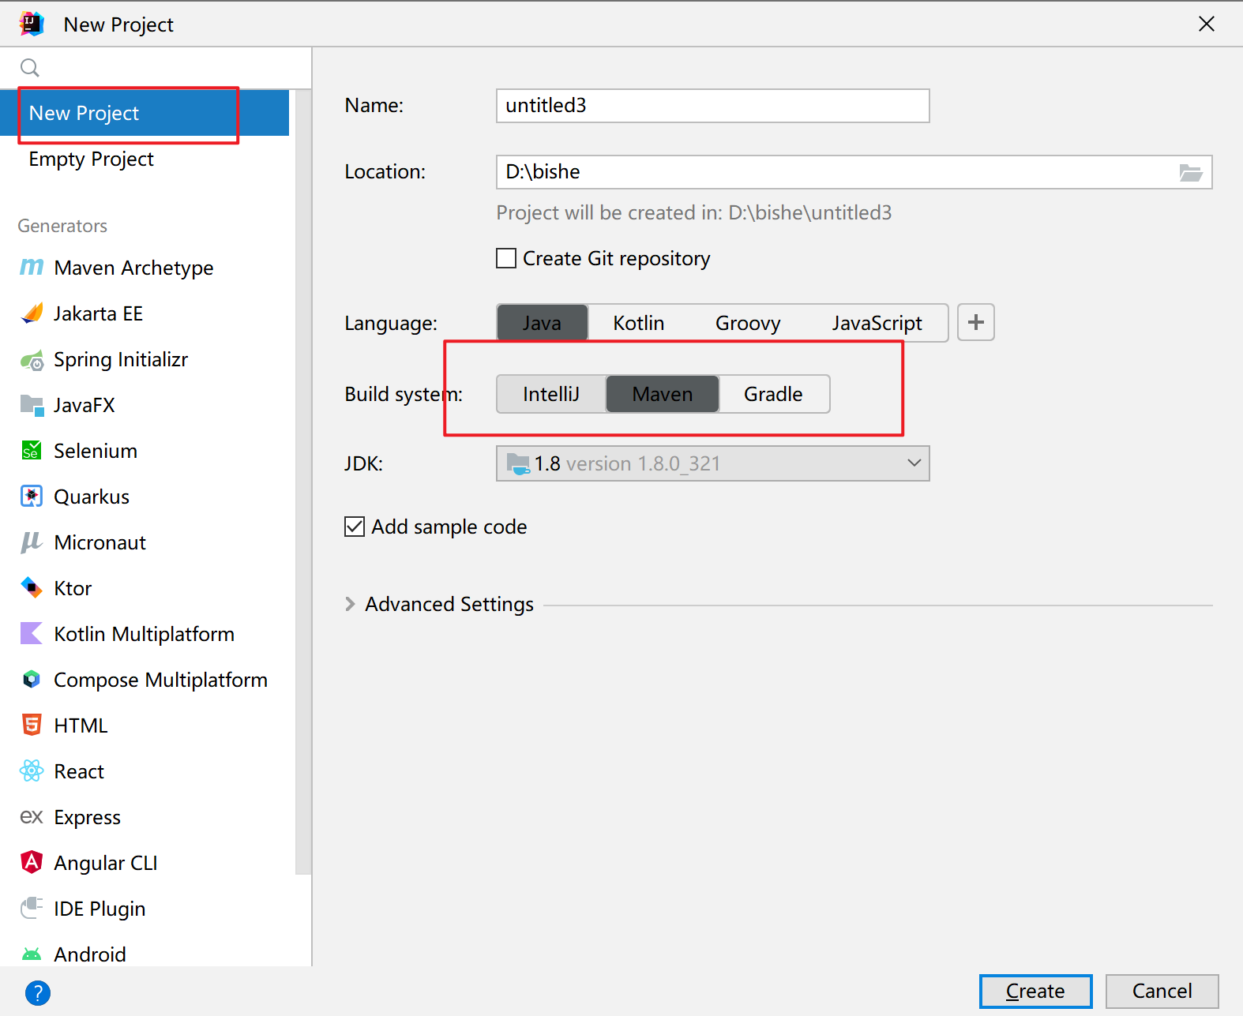1243x1016 pixels.
Task: Click the Micronaut mu icon
Action: [x=32, y=542]
